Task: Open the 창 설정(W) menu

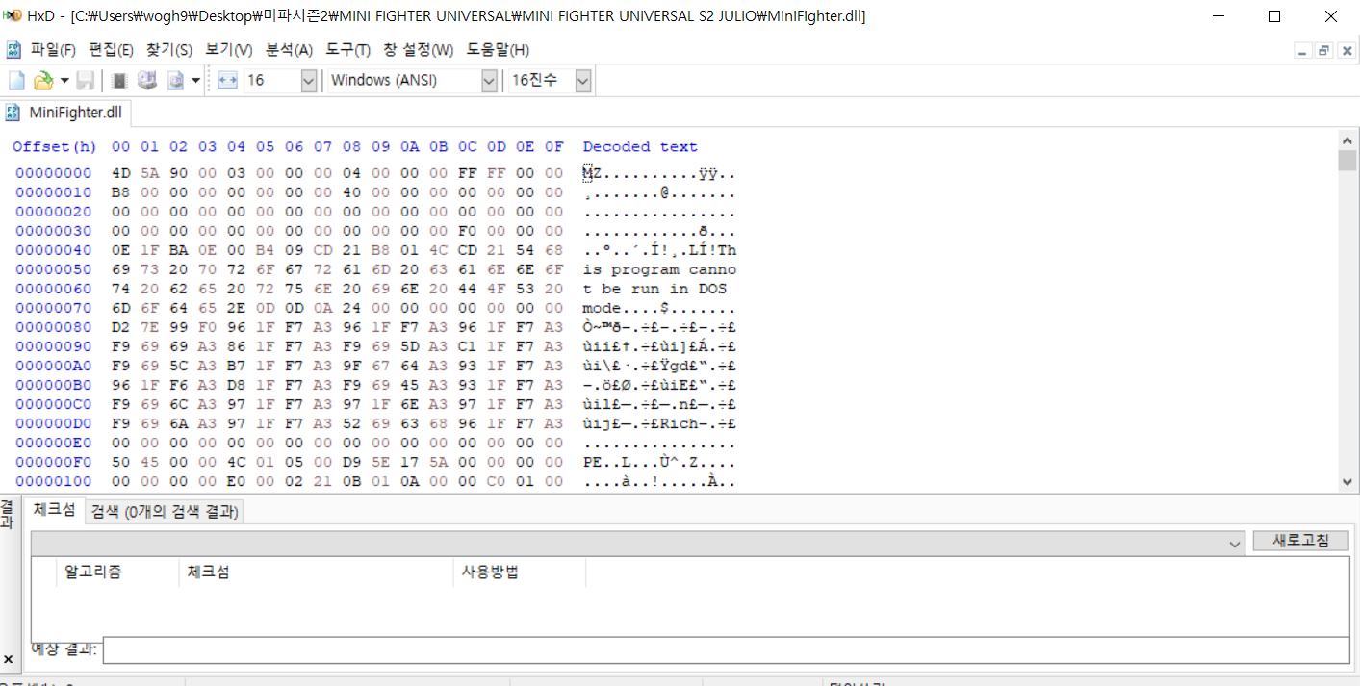Action: coord(418,50)
